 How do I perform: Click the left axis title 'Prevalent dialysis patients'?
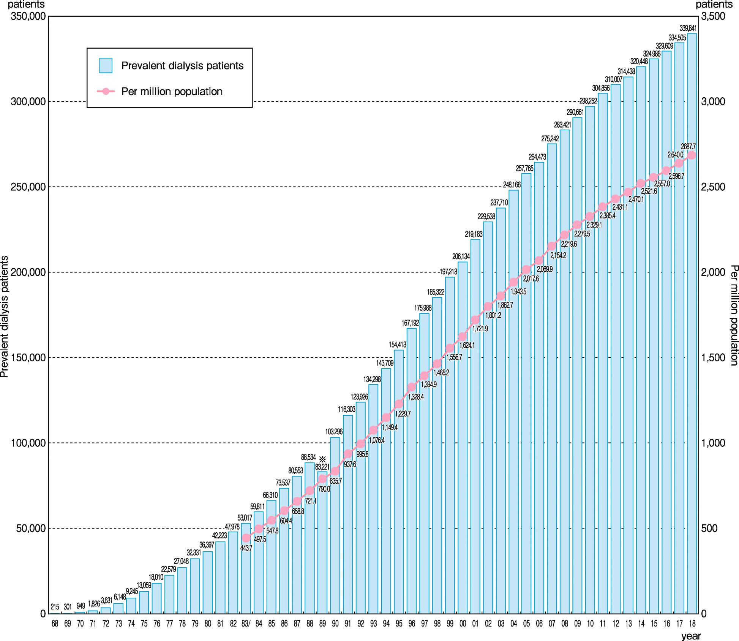[x=5, y=317]
